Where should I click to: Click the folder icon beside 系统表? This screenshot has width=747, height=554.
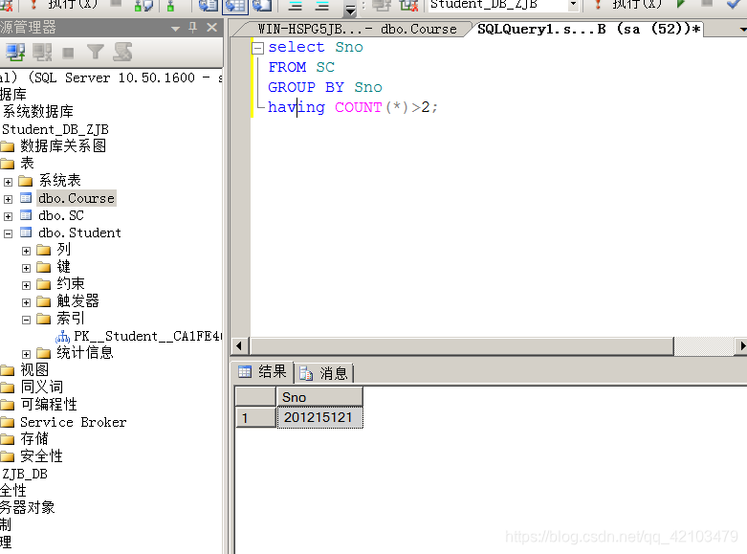coord(26,181)
